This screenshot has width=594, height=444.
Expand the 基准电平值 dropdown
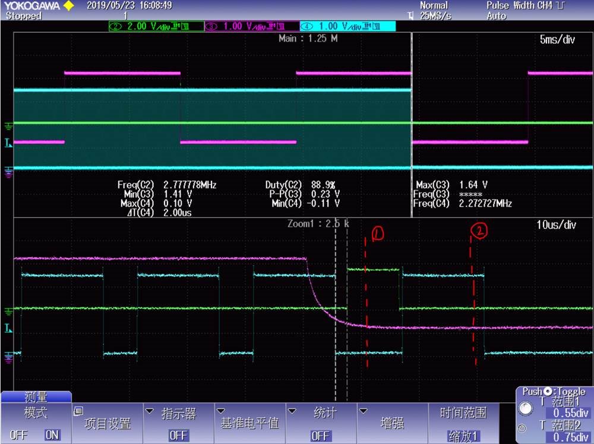point(249,423)
